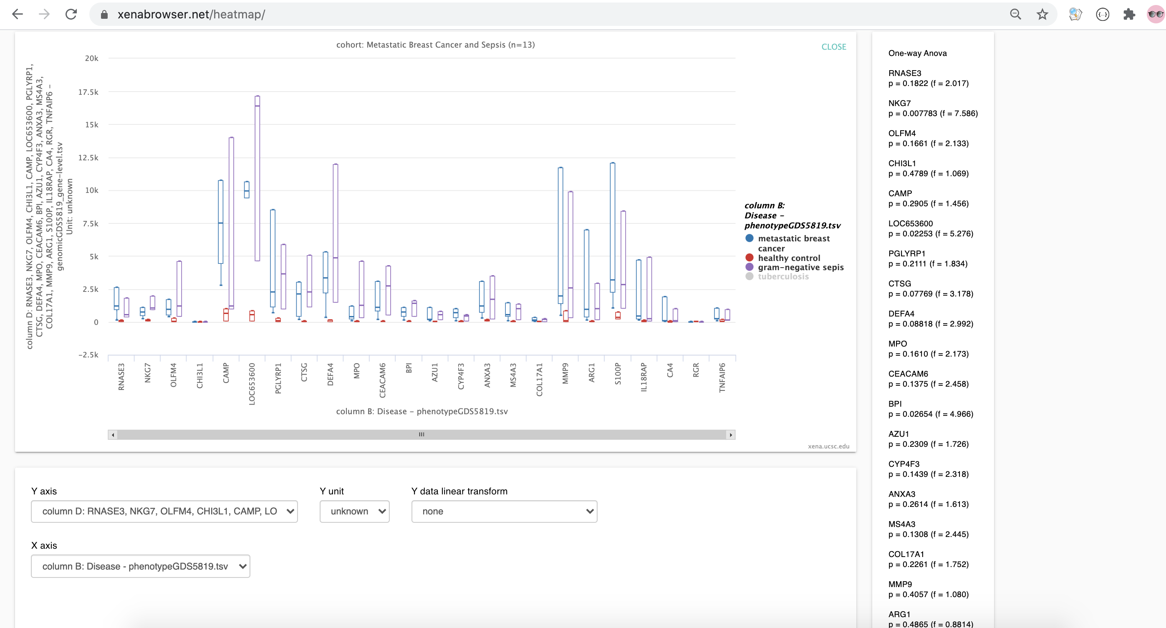Open the zoom magnifier icon in the address bar

[x=1015, y=15]
